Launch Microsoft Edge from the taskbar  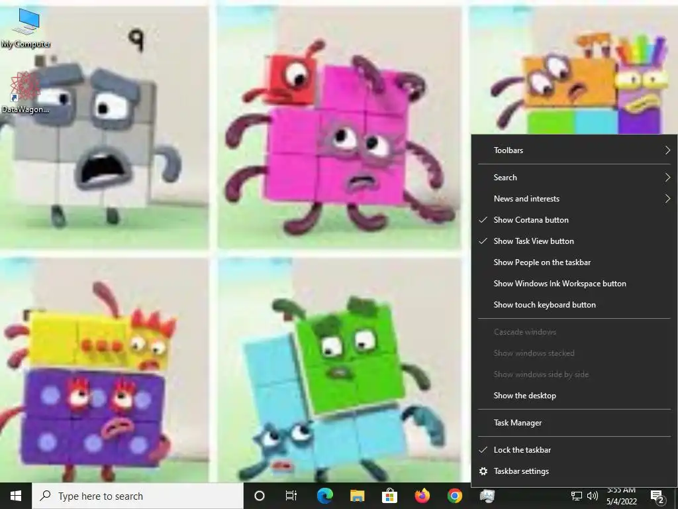coord(324,496)
